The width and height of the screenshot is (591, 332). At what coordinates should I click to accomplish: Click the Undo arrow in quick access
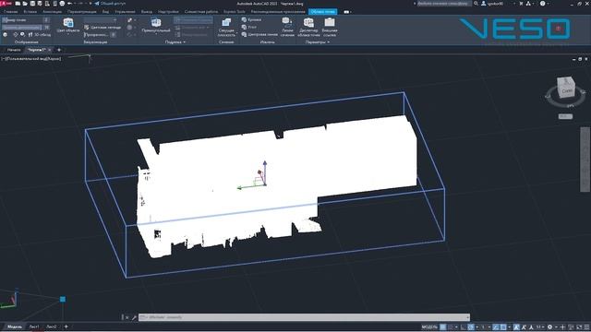coord(70,4)
